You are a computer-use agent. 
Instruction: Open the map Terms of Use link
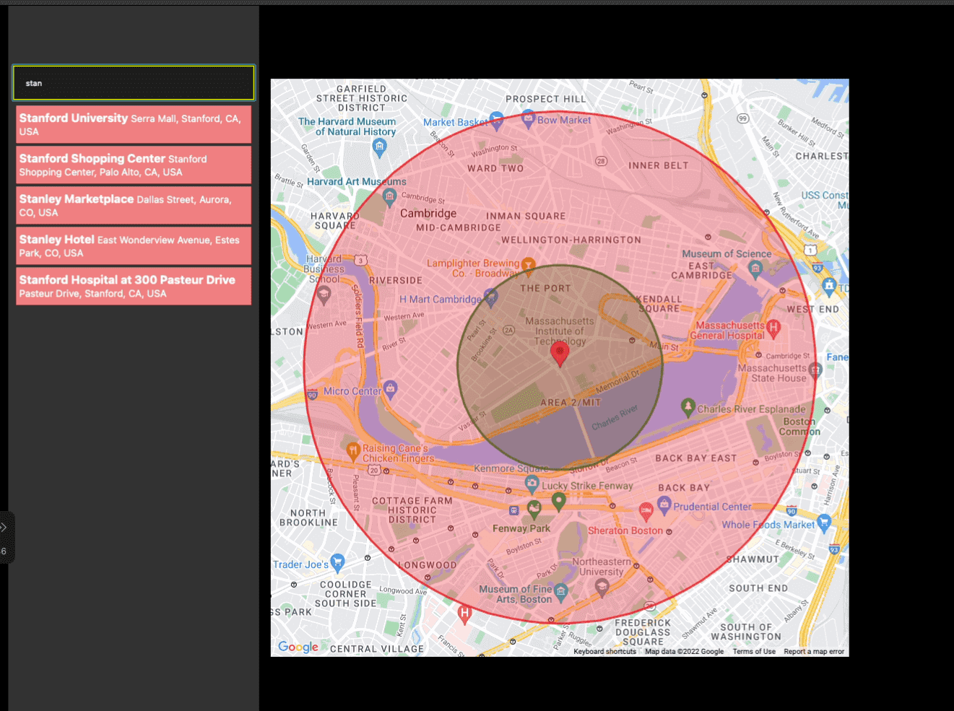pos(754,652)
